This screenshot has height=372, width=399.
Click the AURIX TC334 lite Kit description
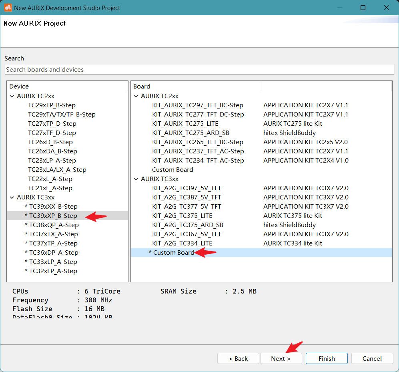(293, 243)
